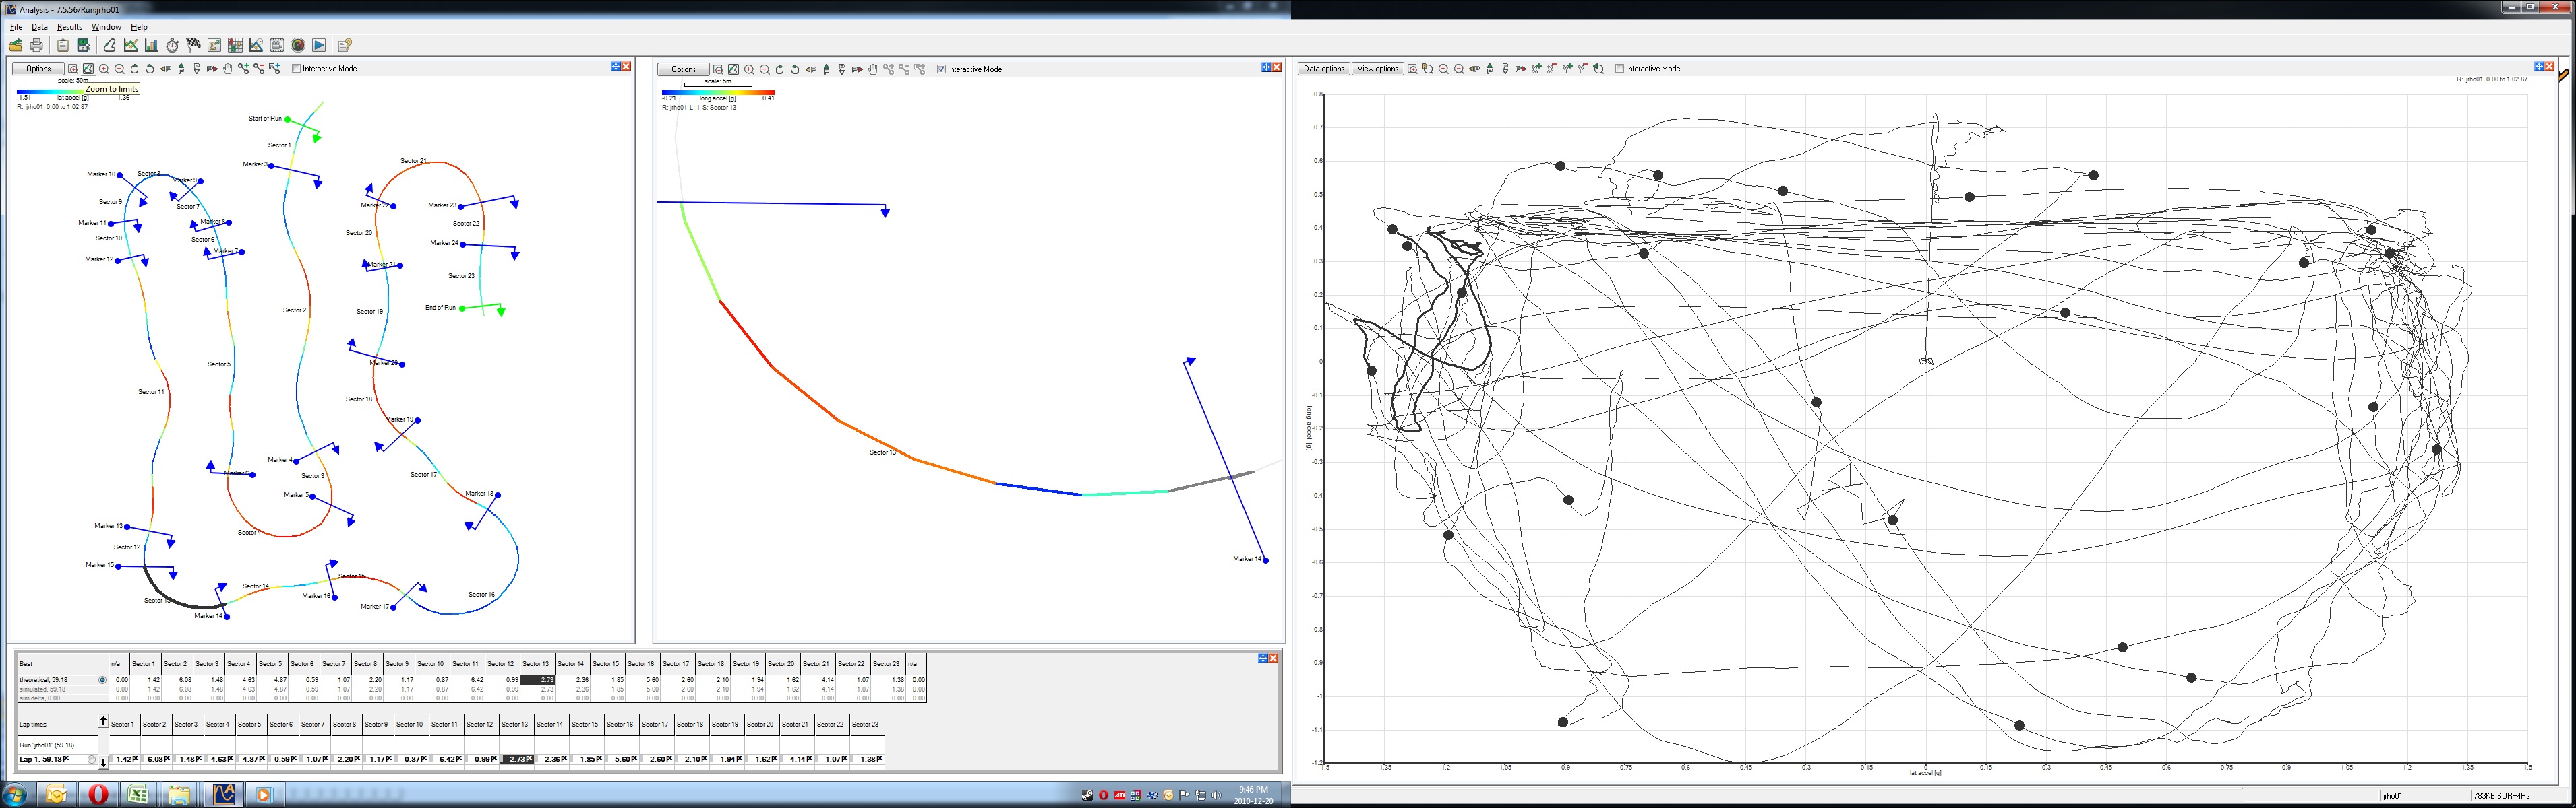
Task: Click the stopwatch icon in main toolbar
Action: pos(173,46)
